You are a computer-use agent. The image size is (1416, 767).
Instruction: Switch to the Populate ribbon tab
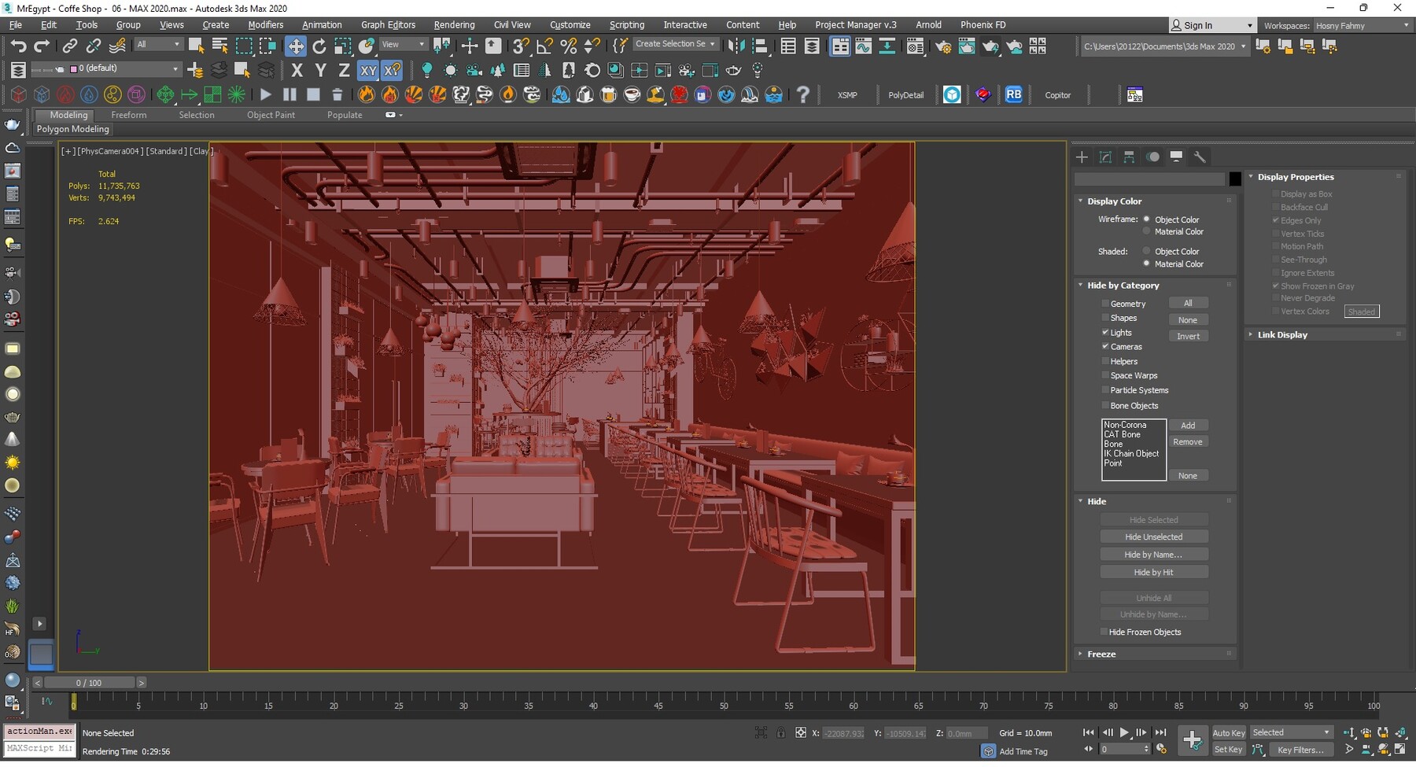click(x=345, y=115)
